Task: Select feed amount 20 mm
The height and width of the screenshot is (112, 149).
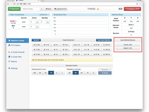Action: 46,73
